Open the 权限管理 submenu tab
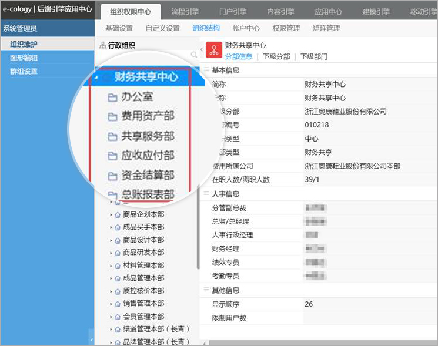Viewport: 438px width, 346px height. coord(286,28)
